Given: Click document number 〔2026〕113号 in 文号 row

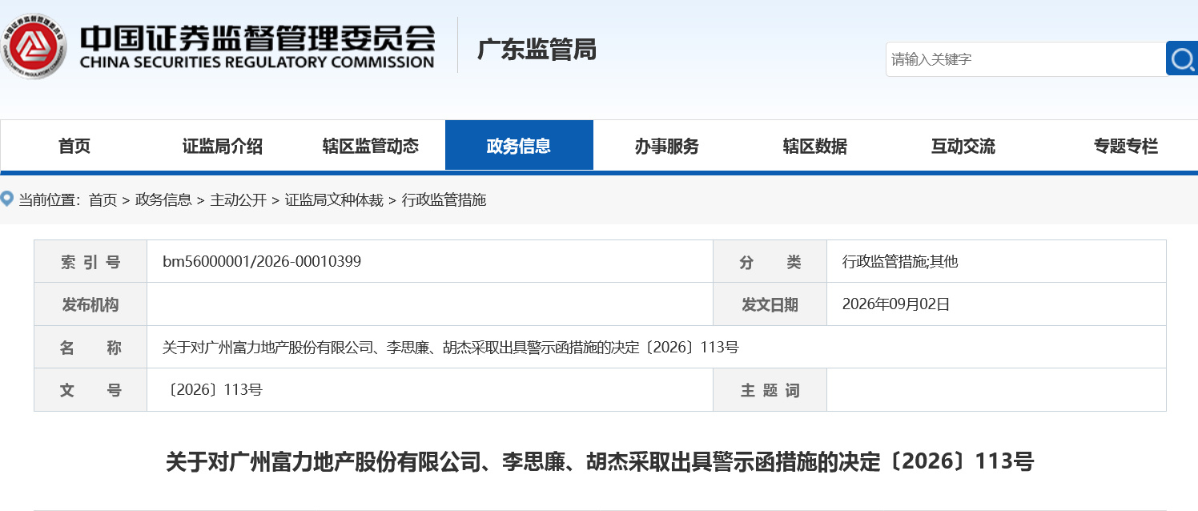Looking at the screenshot, I should pyautogui.click(x=213, y=390).
